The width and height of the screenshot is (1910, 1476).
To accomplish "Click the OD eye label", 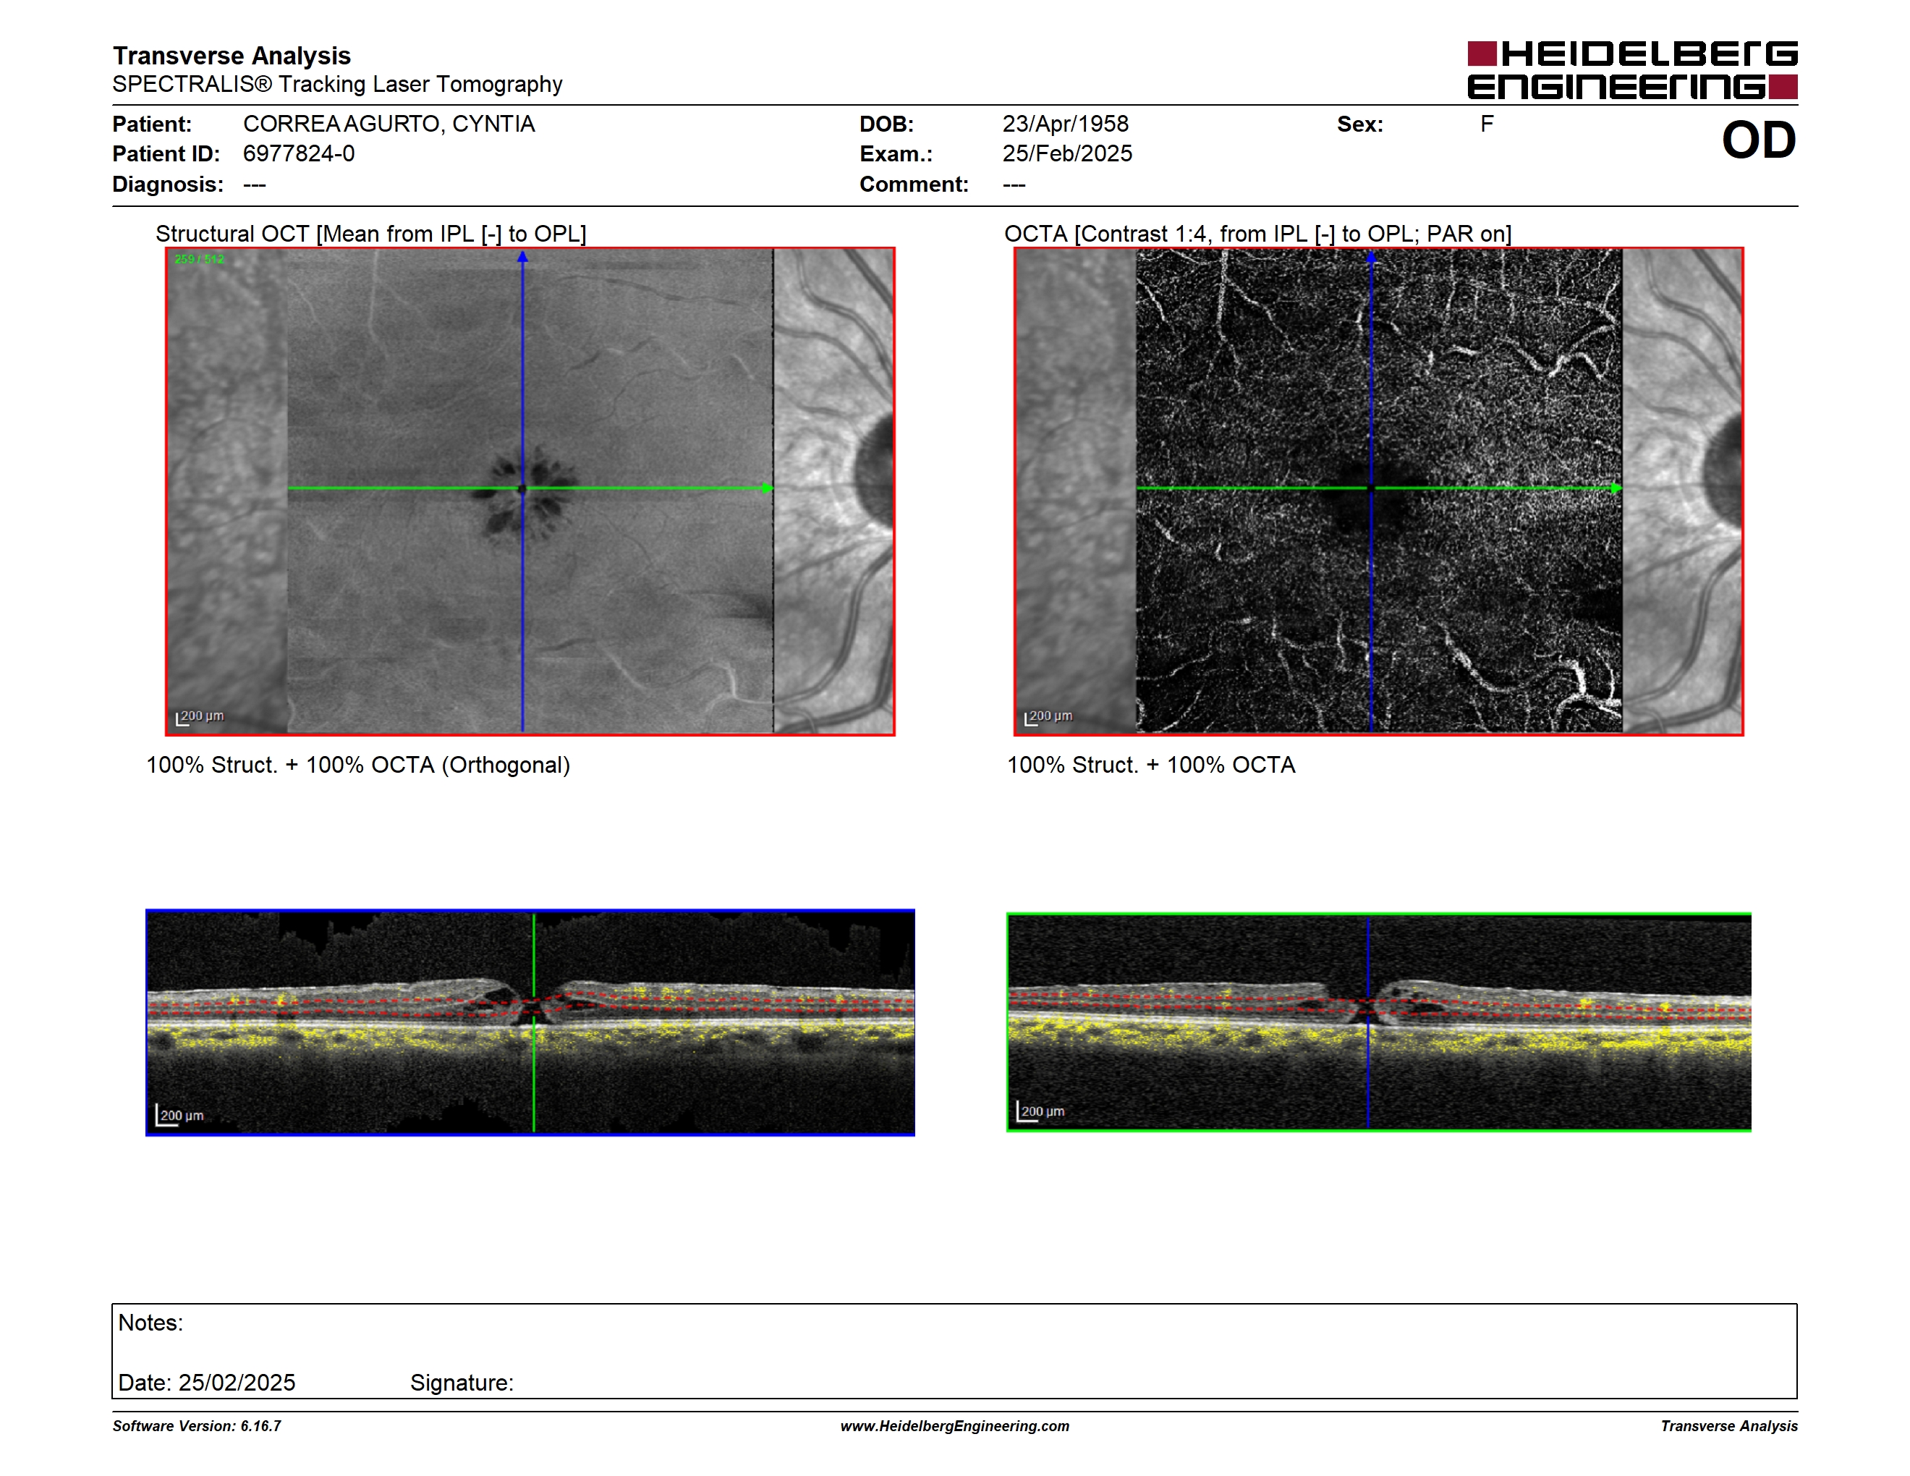I will coord(1758,140).
